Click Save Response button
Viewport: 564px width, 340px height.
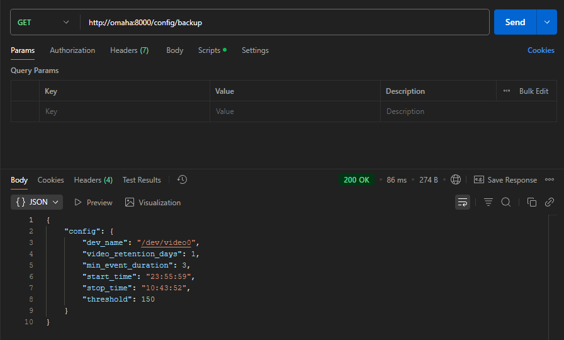(505, 180)
